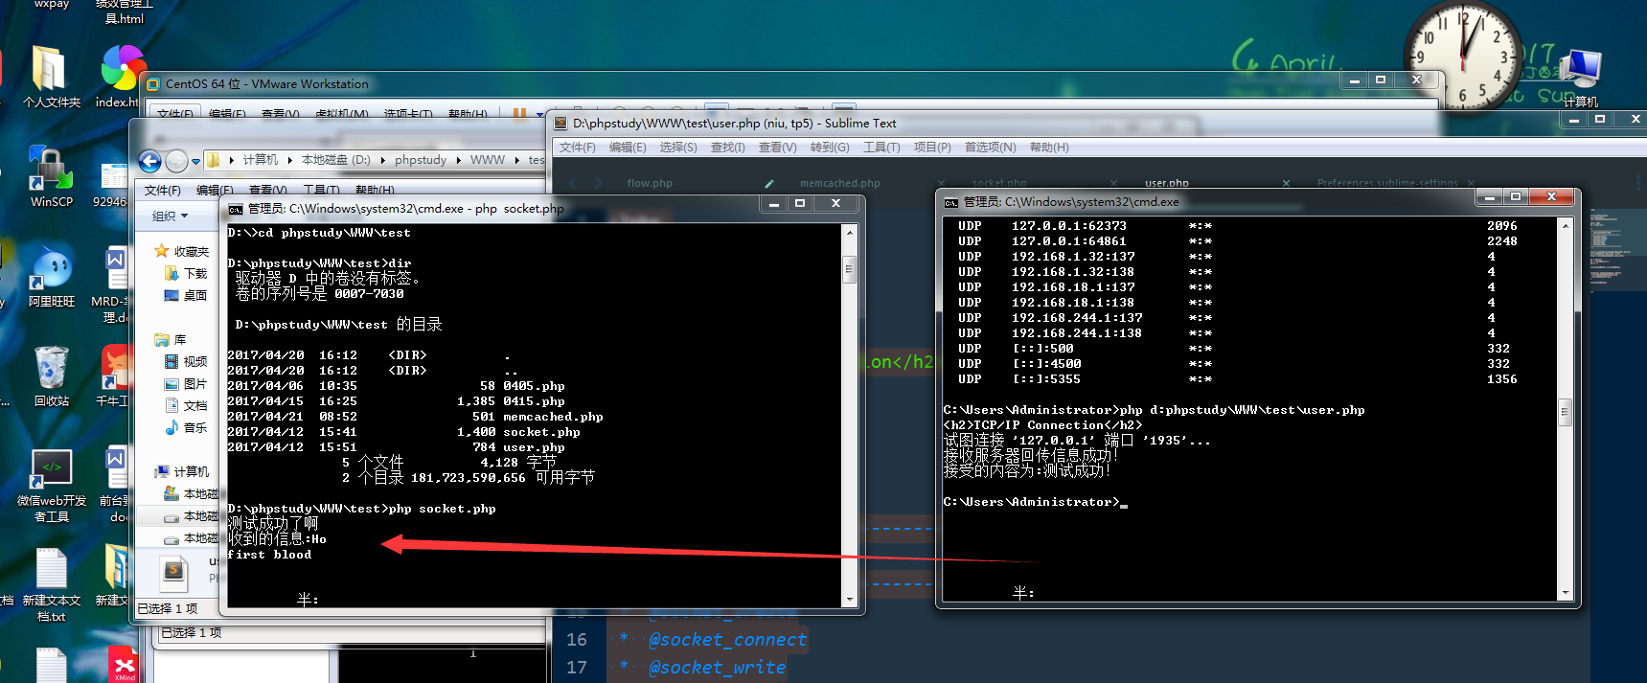This screenshot has height=683, width=1647.
Task: Open Sublime Text 项目(P) menu
Action: tap(932, 148)
